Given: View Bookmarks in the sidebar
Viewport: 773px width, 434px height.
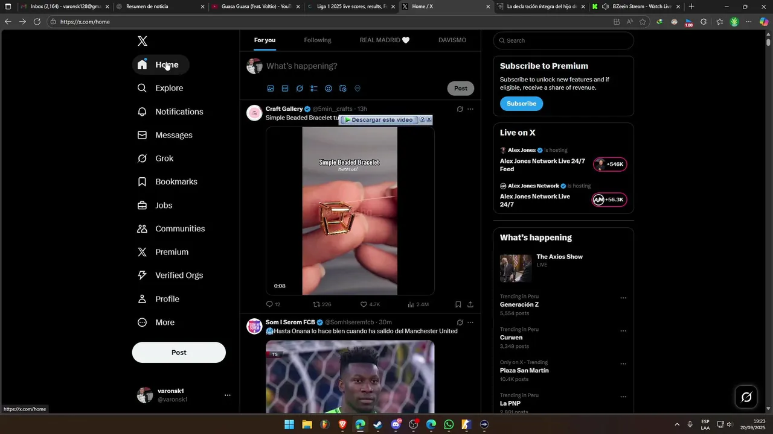Looking at the screenshot, I should click(x=167, y=181).
